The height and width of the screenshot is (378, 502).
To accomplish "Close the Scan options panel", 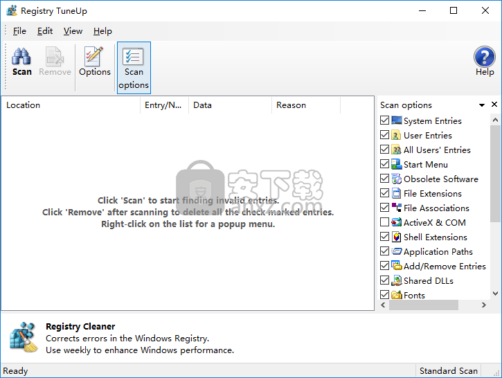I will point(494,105).
